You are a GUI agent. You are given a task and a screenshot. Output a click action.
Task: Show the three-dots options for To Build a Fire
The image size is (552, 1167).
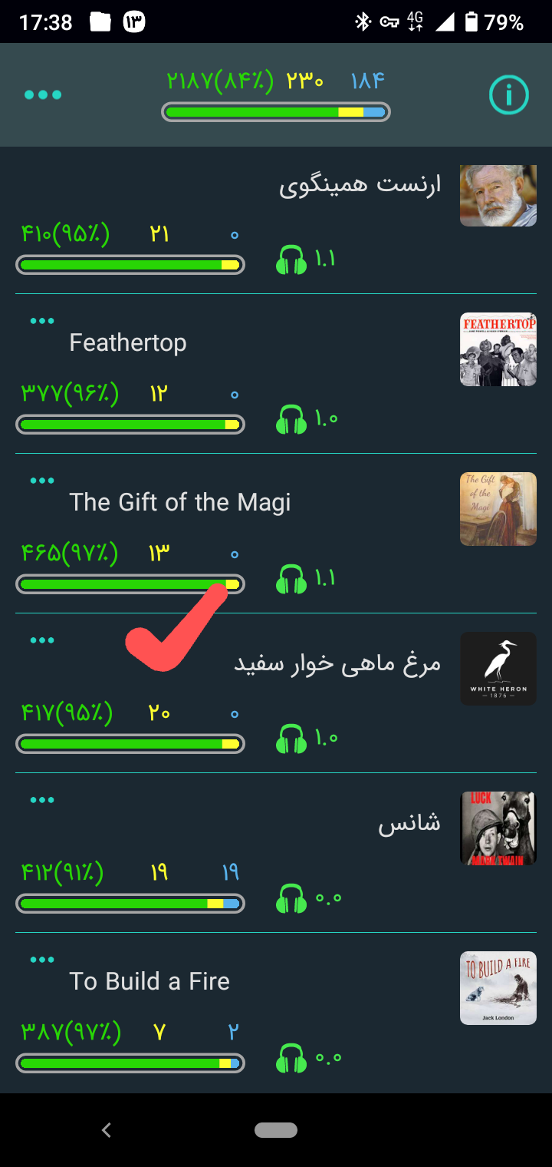(42, 960)
